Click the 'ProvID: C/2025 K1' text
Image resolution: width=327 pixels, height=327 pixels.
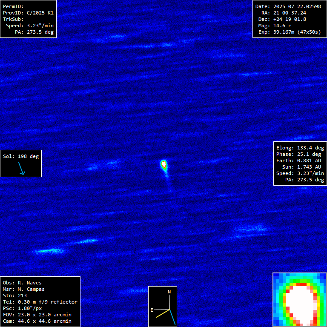(x=28, y=13)
